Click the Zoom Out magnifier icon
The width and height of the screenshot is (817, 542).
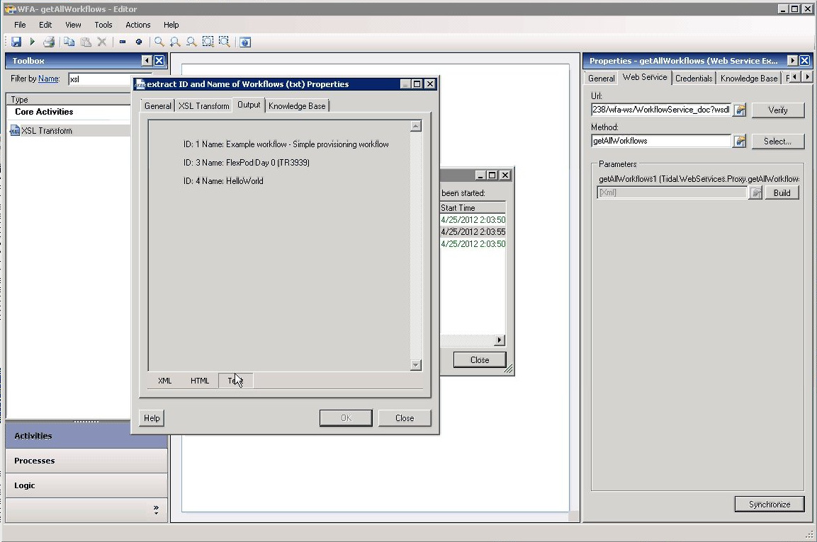click(192, 42)
